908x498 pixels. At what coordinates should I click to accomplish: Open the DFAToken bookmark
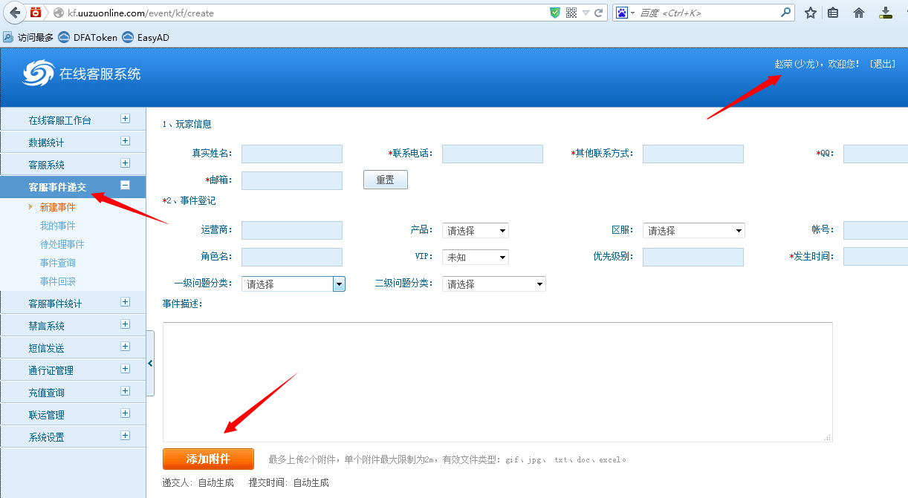click(88, 37)
